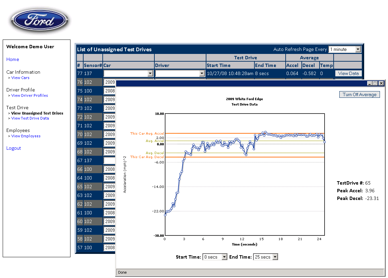Click the Welcome Demo User heading

click(x=30, y=47)
